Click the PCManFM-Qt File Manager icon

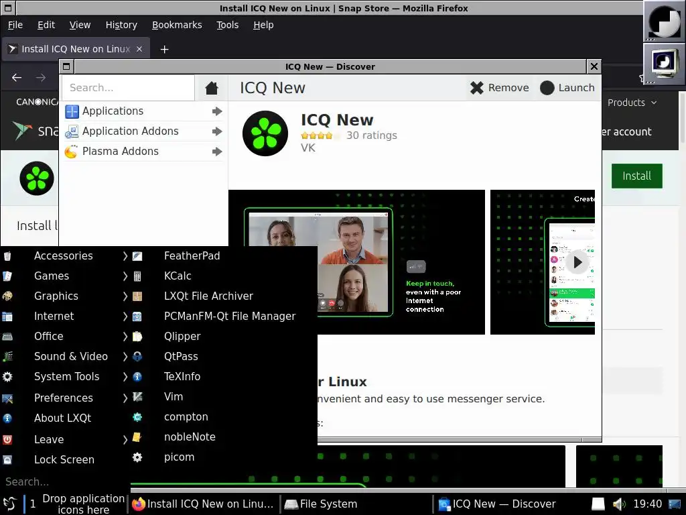137,317
